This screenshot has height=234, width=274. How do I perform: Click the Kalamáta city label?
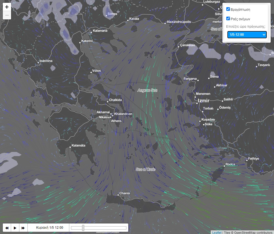click(78, 146)
